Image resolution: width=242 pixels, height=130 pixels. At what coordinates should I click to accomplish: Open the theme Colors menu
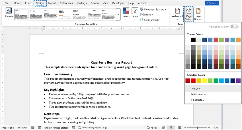(x=126, y=14)
